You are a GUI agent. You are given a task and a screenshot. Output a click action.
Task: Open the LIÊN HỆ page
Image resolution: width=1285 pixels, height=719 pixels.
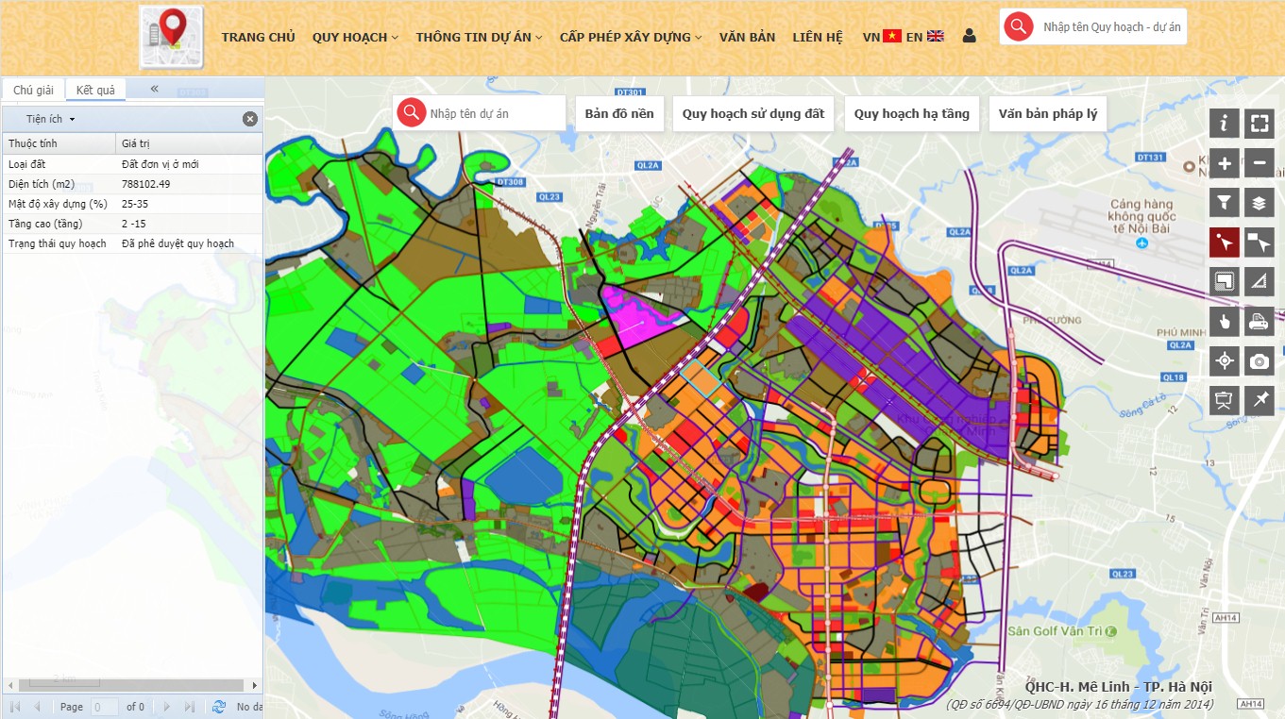[x=818, y=37]
